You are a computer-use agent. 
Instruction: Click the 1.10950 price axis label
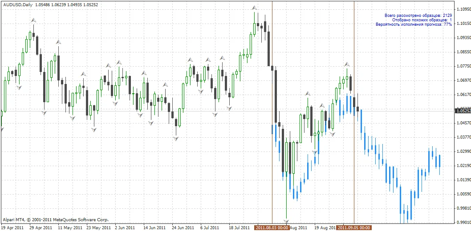(463, 9)
